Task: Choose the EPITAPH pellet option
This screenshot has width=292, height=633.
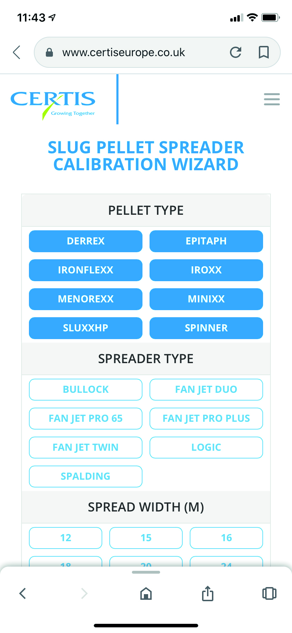Action: click(x=206, y=241)
